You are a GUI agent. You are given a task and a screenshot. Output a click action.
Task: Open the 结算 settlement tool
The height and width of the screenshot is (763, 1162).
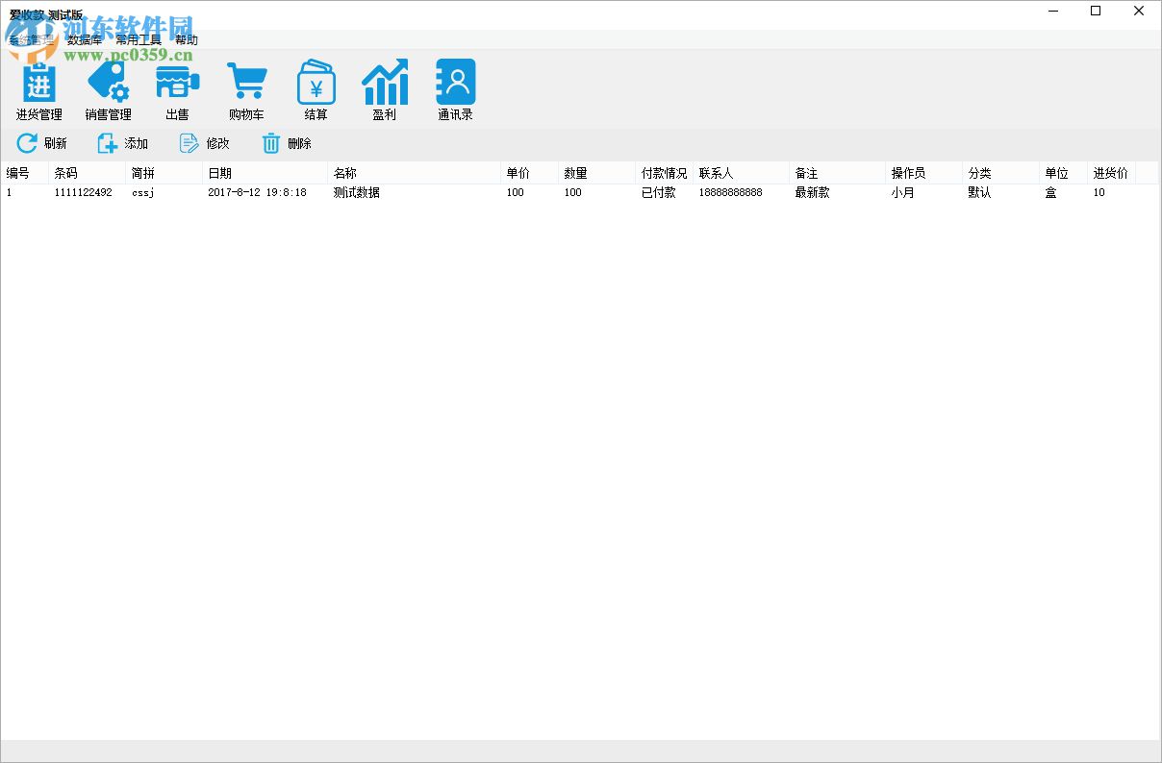tap(316, 89)
